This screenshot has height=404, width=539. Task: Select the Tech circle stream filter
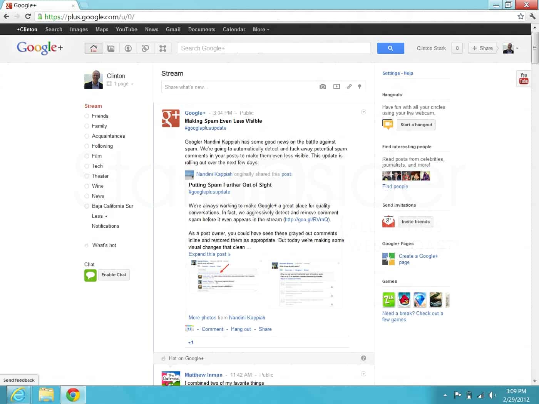click(97, 166)
